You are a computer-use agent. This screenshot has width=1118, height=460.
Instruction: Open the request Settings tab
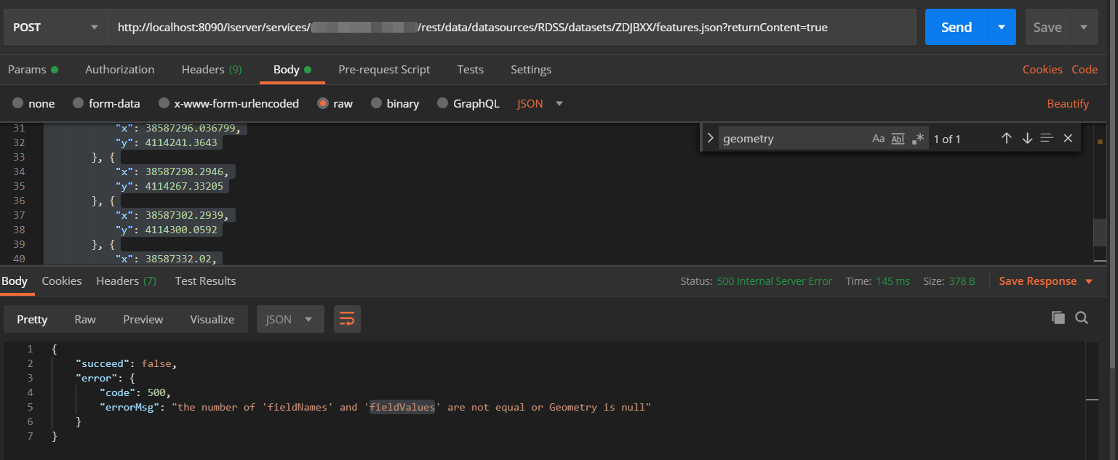click(531, 70)
